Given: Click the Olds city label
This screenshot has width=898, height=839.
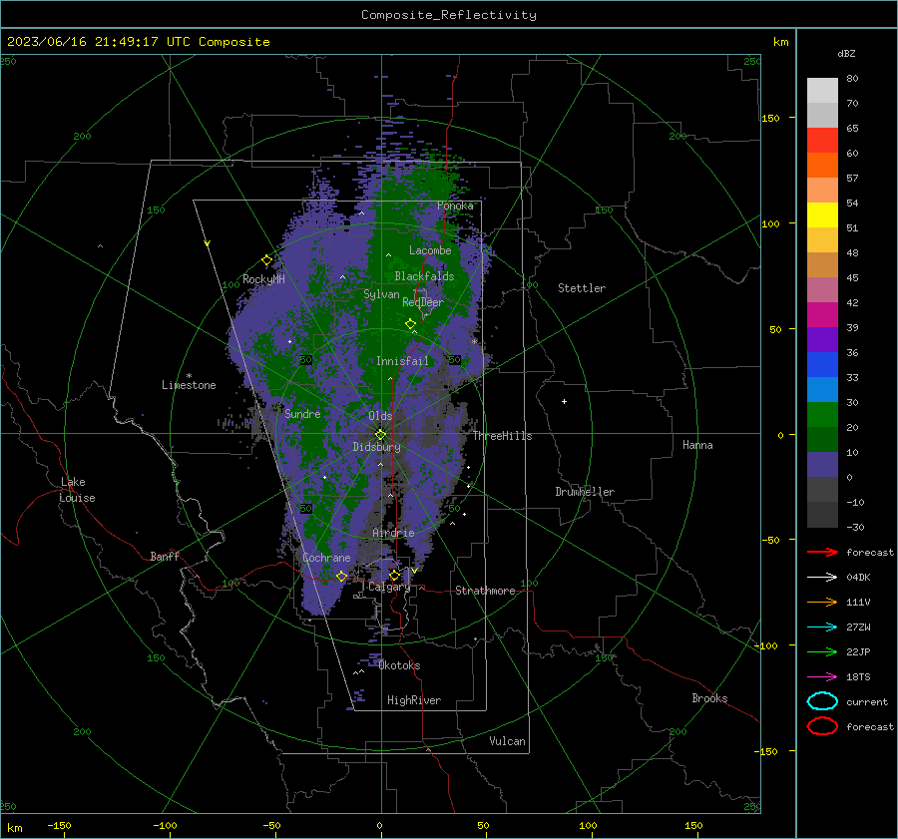Looking at the screenshot, I should [380, 416].
